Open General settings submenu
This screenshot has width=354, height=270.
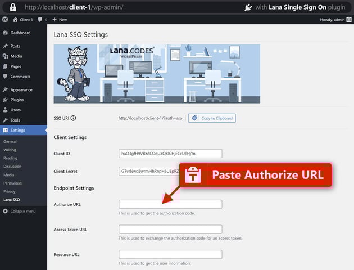point(10,141)
